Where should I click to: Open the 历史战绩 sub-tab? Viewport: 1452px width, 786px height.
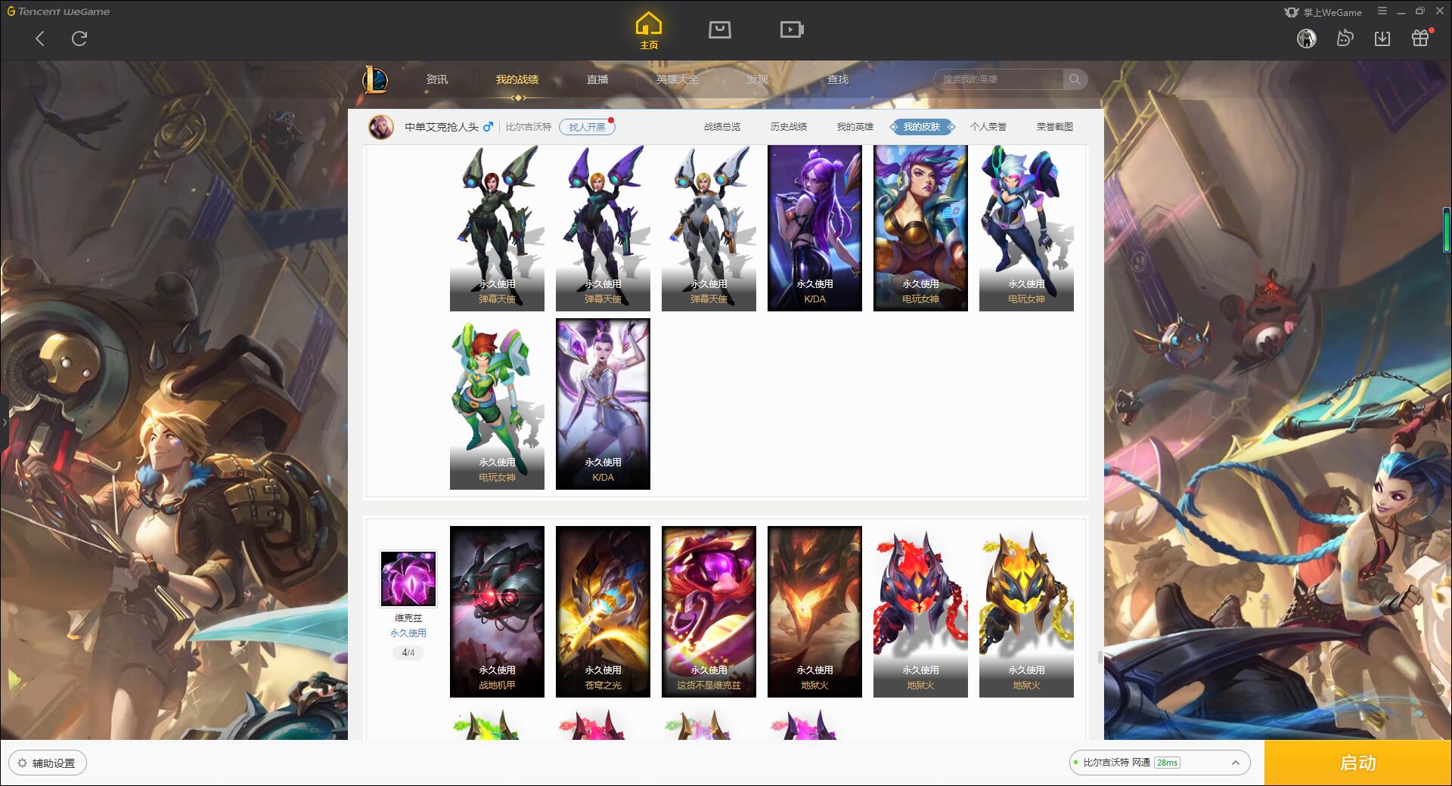[x=789, y=127]
